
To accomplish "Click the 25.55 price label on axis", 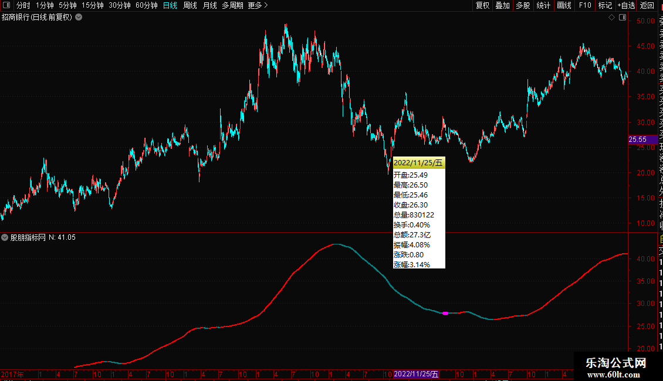I will click(x=638, y=140).
